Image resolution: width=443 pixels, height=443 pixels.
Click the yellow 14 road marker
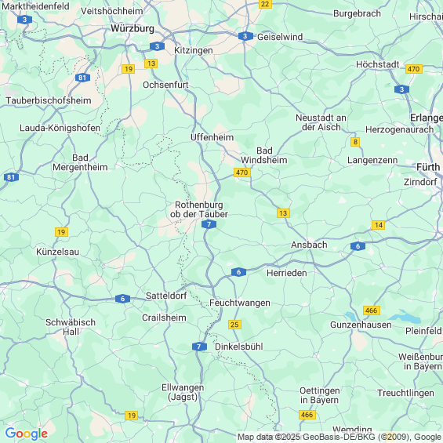(x=378, y=225)
